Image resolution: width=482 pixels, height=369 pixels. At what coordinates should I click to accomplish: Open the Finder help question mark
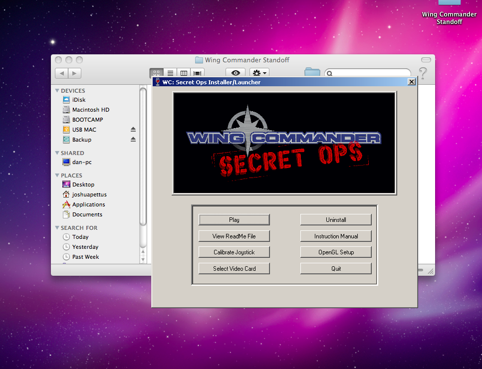click(x=423, y=73)
